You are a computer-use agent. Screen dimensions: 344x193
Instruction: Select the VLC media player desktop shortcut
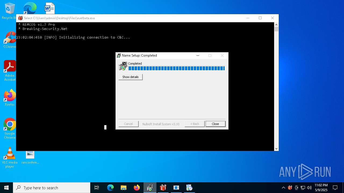[10, 158]
